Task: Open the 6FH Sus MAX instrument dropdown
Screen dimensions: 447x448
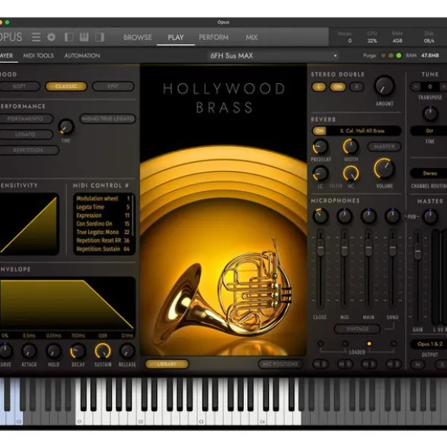Action: click(x=274, y=55)
